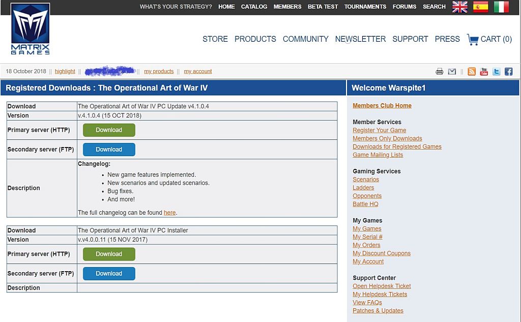Screen dimensions: 521x322
Task: Switch site language to Spanish flag
Action: coord(480,7)
